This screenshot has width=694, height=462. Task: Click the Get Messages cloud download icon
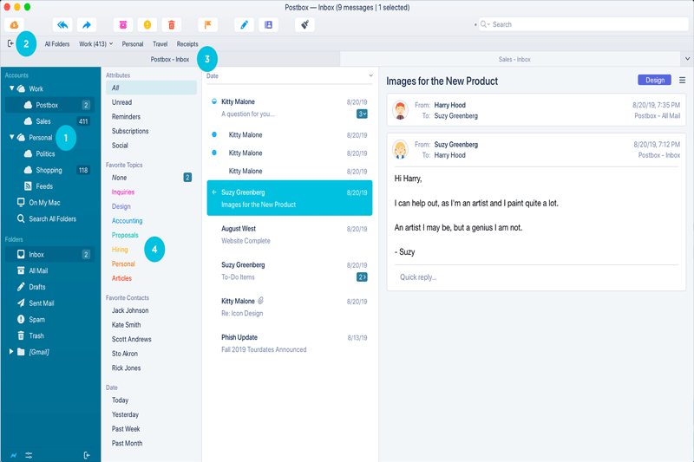(16, 25)
